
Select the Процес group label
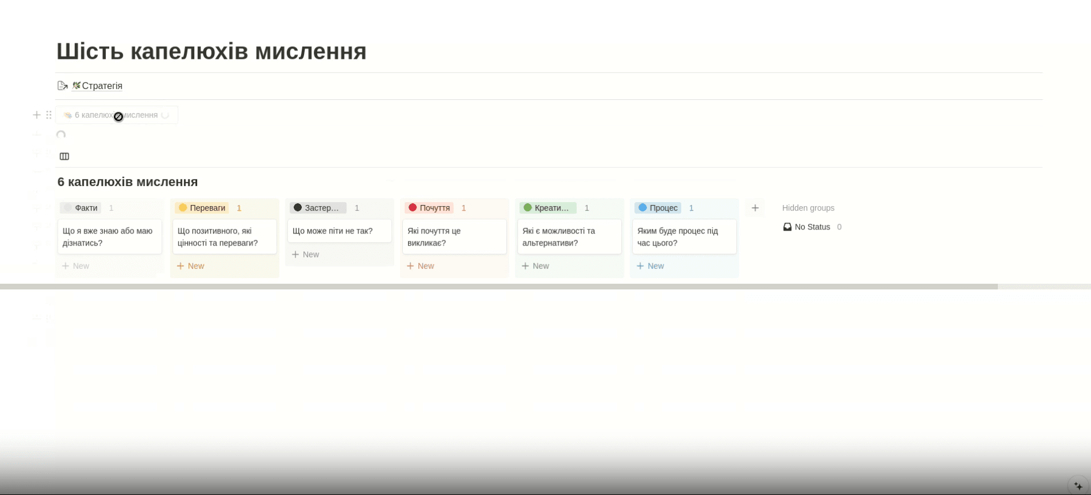pos(658,208)
